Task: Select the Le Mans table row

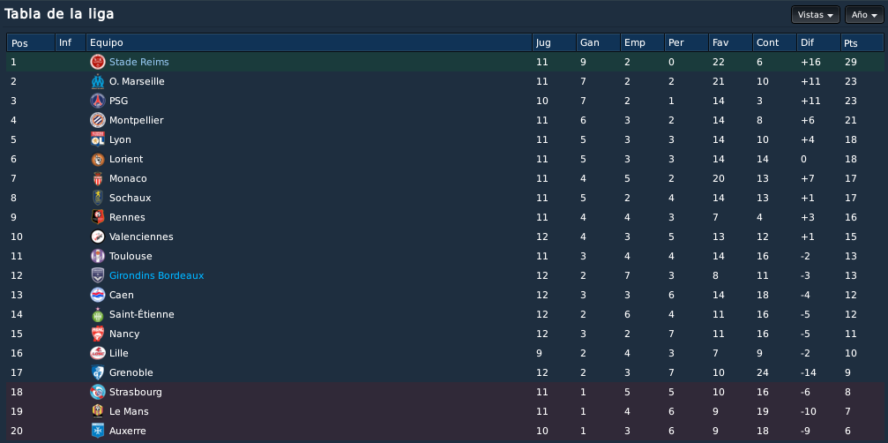Action: click(x=445, y=411)
